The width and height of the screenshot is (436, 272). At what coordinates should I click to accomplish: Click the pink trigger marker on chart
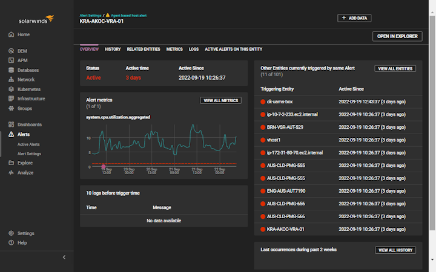pyautogui.click(x=104, y=166)
